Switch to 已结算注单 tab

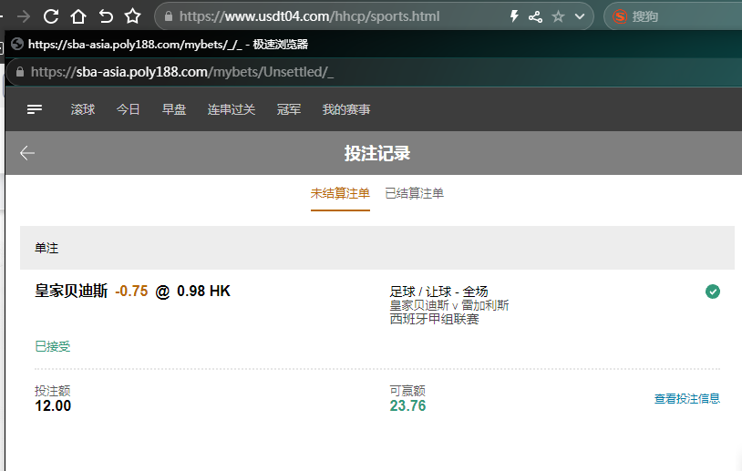pyautogui.click(x=414, y=193)
